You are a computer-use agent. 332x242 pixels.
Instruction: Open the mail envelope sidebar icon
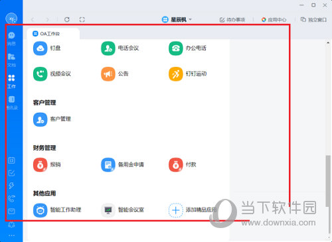[11, 212]
